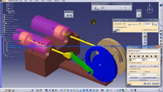Screen dimensions: 163x92
Task: Toggle Check joint limits checkbox
Action: [115, 27]
